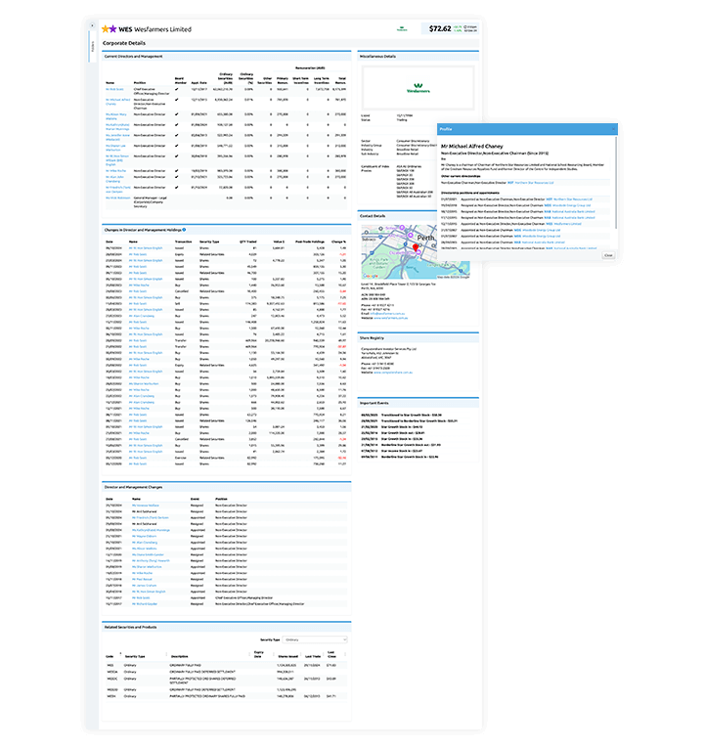Click Mr Rob Scott in directors list
The image size is (704, 749).
(x=113, y=88)
